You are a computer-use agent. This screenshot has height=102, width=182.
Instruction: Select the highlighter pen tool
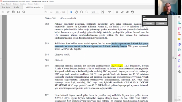[122, 12]
